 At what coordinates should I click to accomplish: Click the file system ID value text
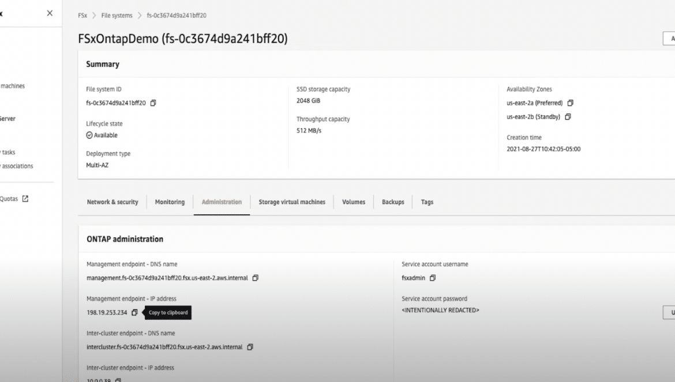(x=116, y=103)
